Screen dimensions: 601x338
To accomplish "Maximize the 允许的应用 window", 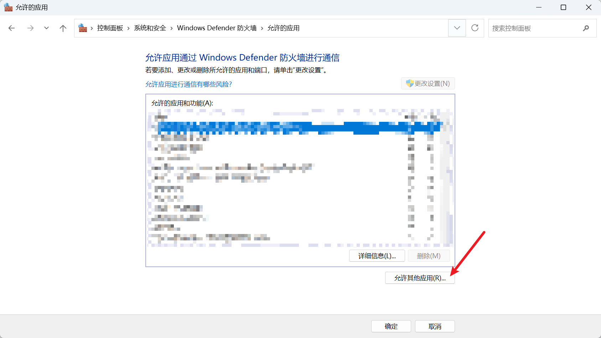I will point(563,7).
